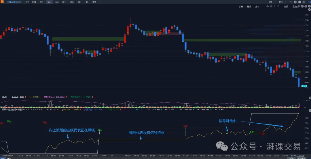Select the 15分 timeframe tab
The image size is (311, 159).
[57, 2]
